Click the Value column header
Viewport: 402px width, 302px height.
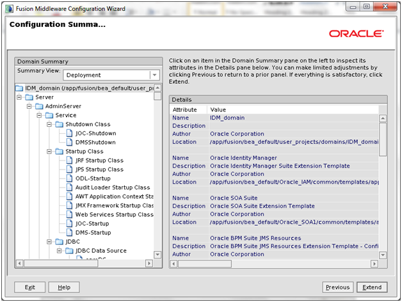(x=293, y=109)
